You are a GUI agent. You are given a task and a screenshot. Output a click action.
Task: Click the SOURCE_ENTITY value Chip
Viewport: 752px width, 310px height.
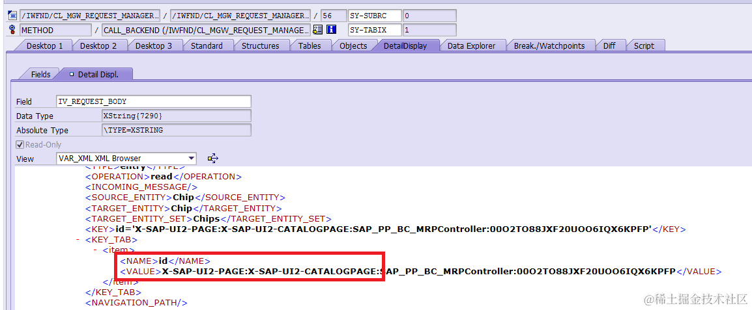point(183,198)
